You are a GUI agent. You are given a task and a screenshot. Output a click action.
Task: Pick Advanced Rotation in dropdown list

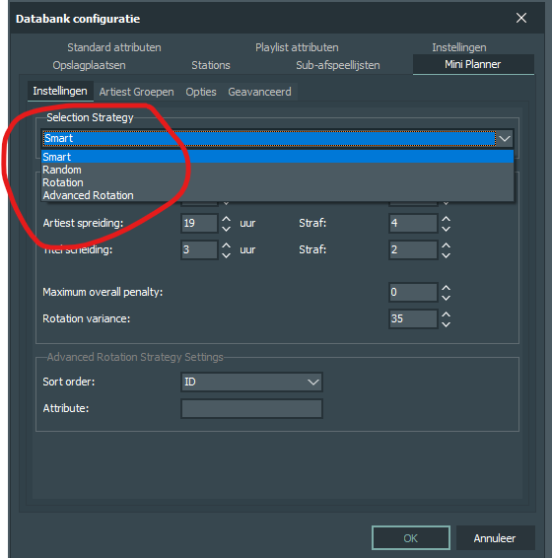tap(277, 195)
